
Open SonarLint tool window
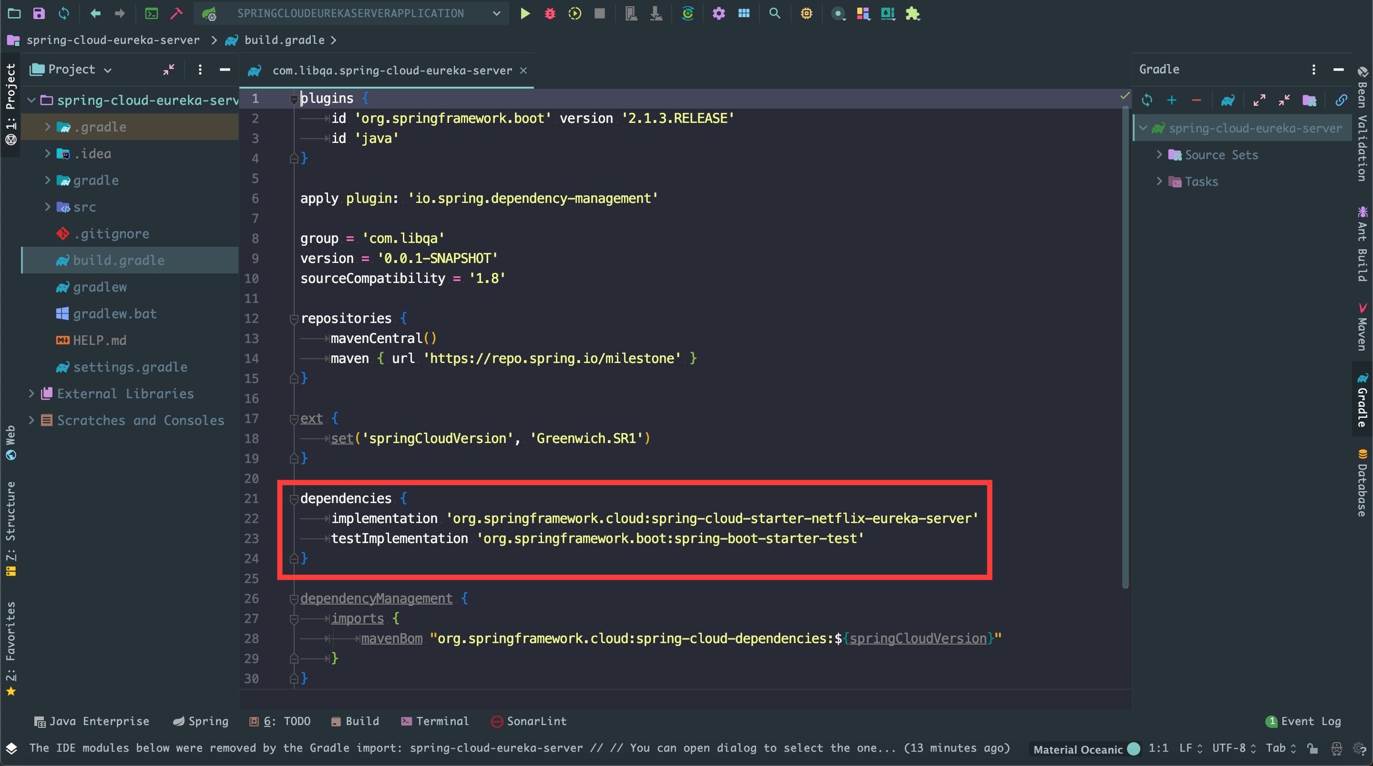coord(529,721)
